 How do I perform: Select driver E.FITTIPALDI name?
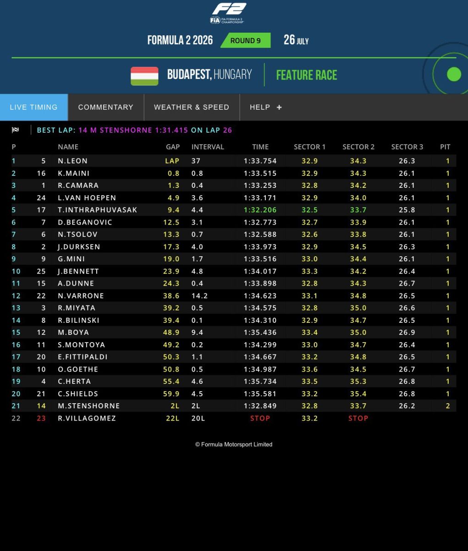coord(83,357)
